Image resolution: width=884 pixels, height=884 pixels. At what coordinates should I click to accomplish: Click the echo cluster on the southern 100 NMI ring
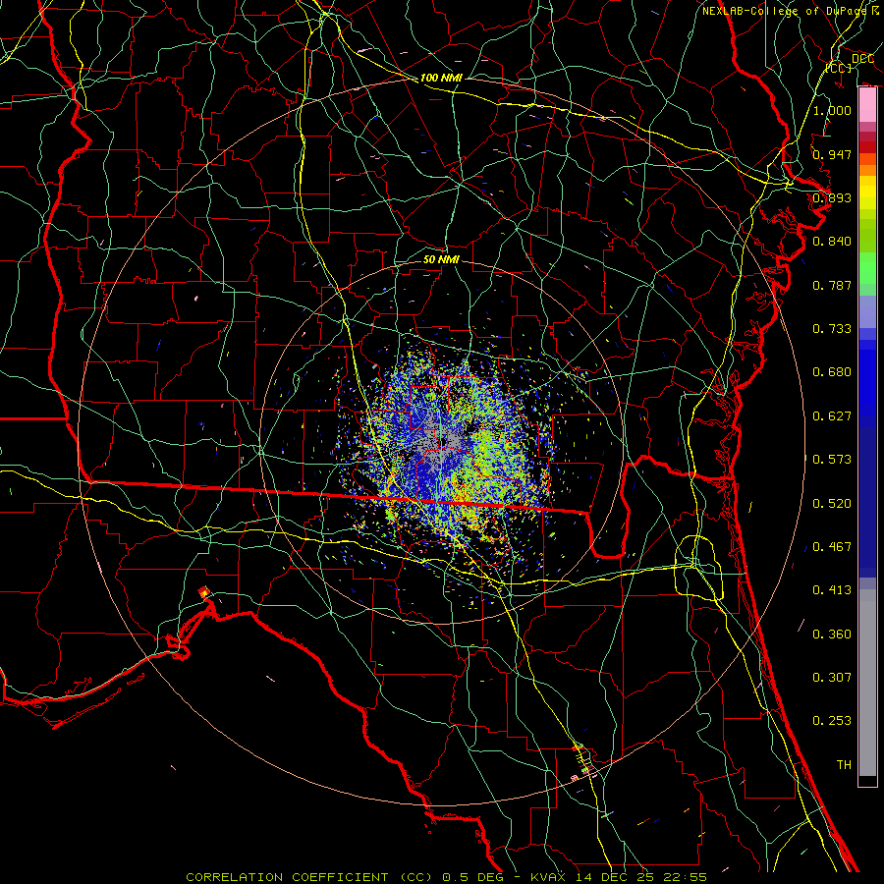583,764
